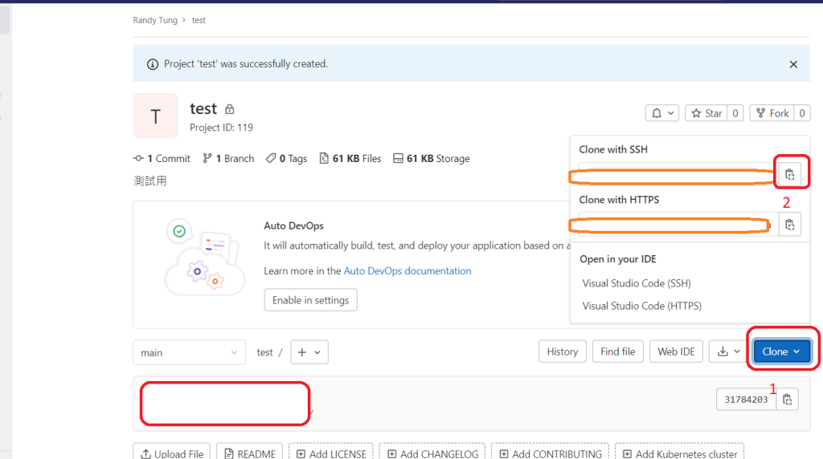Open the download source code dropdown
Screen dimensions: 823x459
(728, 351)
